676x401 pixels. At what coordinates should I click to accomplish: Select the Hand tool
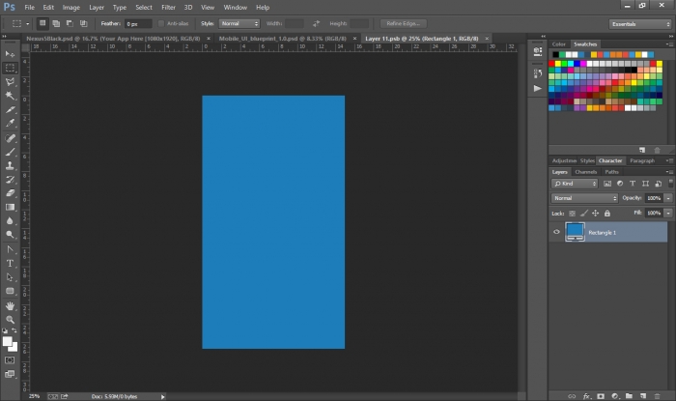click(10, 305)
